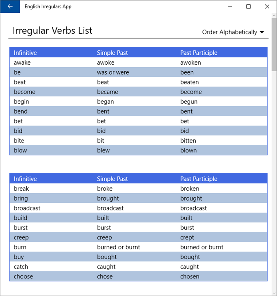This screenshot has height=296, width=277.
Task: Click the back arrow button
Action: tap(10, 7)
